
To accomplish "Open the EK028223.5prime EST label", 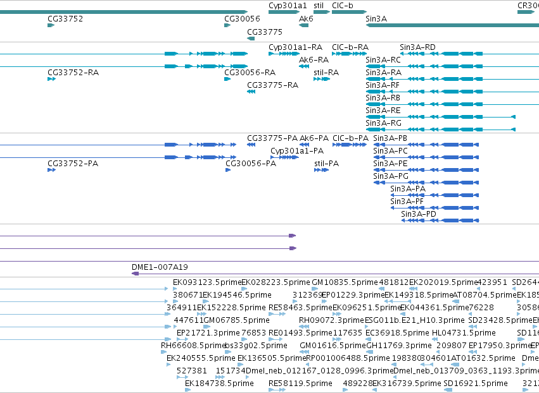I will [x=276, y=282].
